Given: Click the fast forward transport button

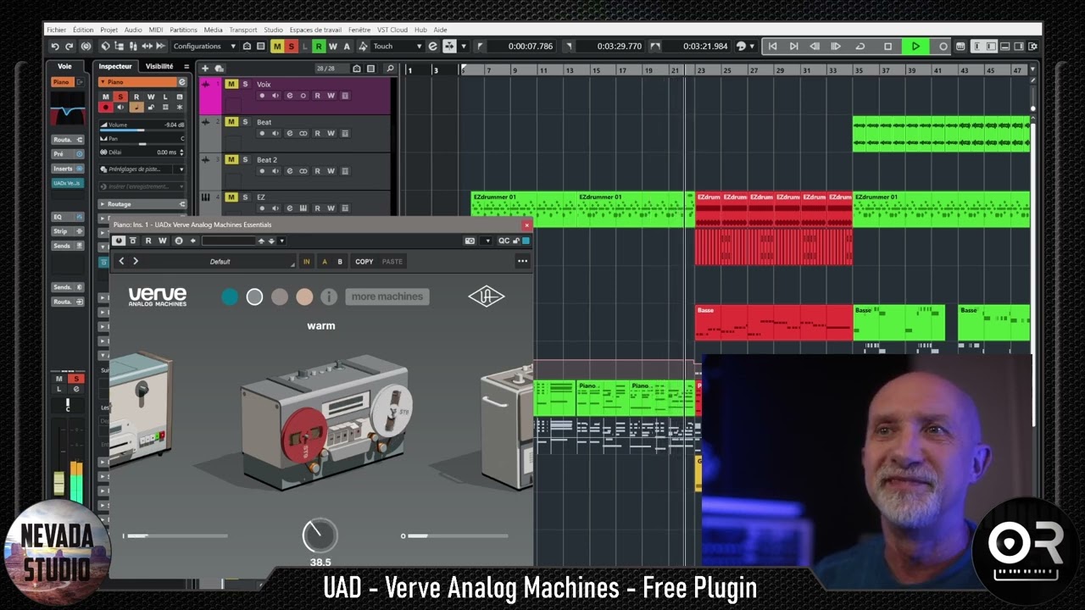Looking at the screenshot, I should (x=836, y=47).
